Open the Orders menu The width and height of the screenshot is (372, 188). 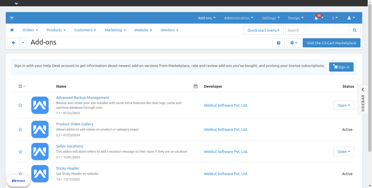(x=30, y=30)
